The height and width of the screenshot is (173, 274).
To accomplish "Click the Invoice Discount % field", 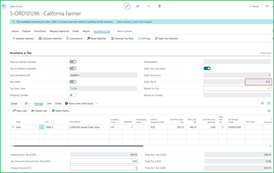I will tap(104, 168).
